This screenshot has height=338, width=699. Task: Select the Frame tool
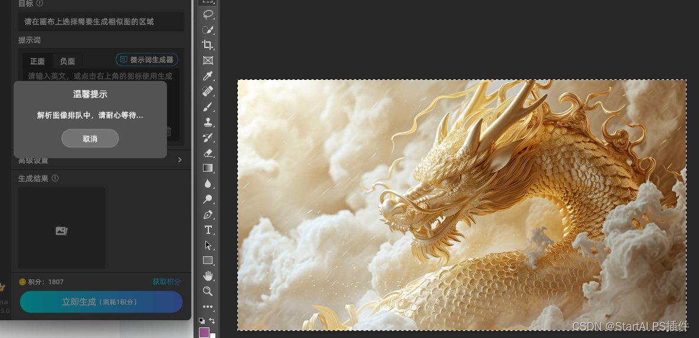(208, 60)
